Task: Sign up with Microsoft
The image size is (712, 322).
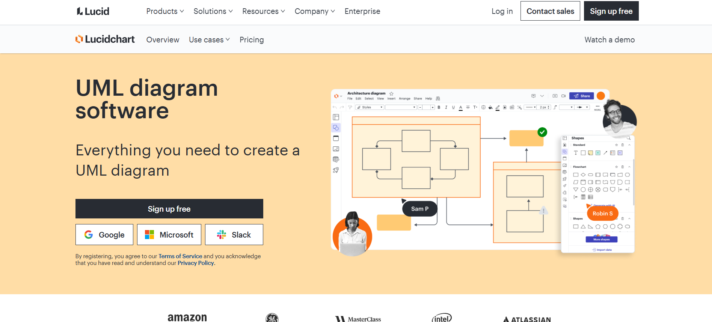Action: (x=169, y=235)
